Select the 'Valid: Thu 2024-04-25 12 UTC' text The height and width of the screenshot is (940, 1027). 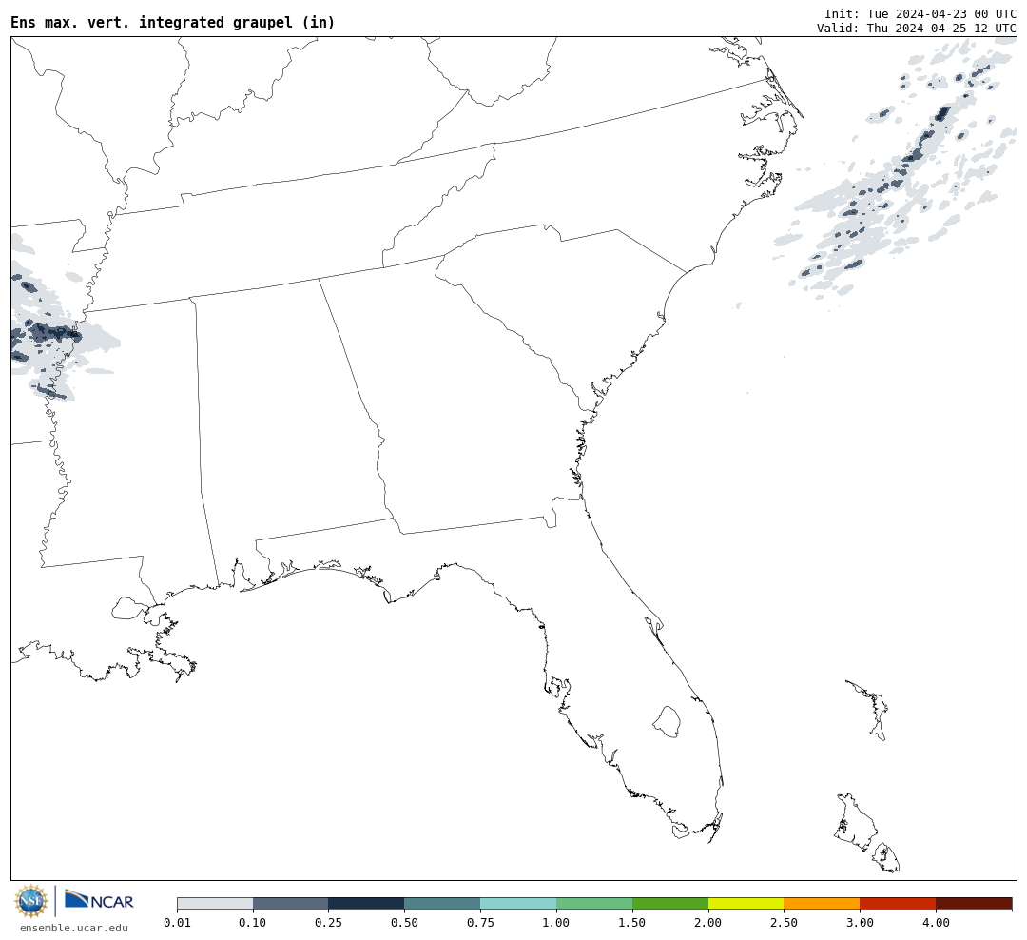(917, 29)
